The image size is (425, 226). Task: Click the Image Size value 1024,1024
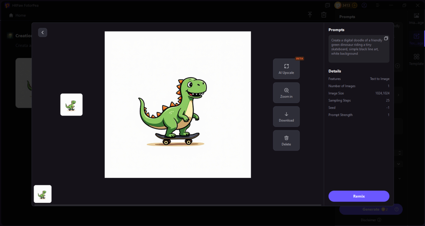coord(382,93)
